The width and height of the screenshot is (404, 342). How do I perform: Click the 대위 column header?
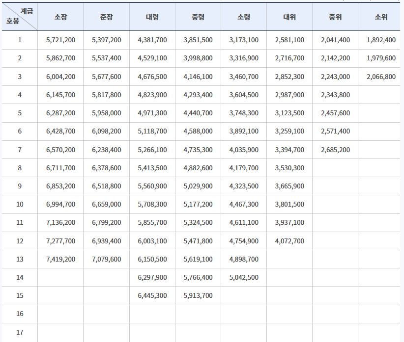click(289, 17)
